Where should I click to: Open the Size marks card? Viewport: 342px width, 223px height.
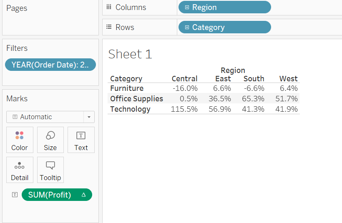[x=50, y=140]
